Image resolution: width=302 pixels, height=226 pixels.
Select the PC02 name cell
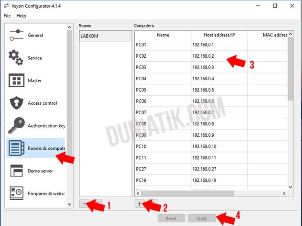(x=163, y=56)
